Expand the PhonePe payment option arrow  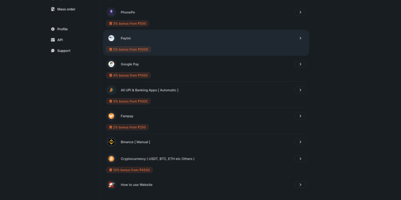coord(300,12)
